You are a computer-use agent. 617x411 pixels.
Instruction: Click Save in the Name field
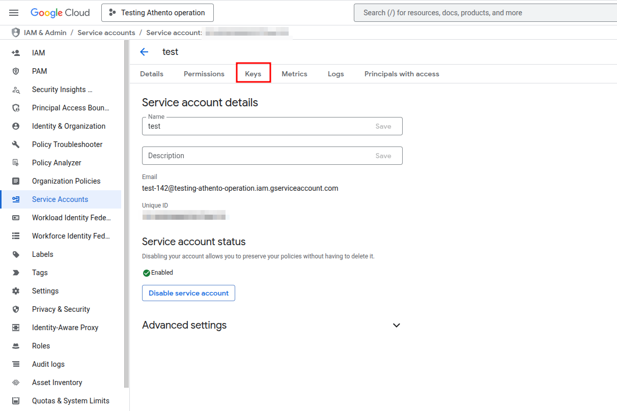point(383,126)
